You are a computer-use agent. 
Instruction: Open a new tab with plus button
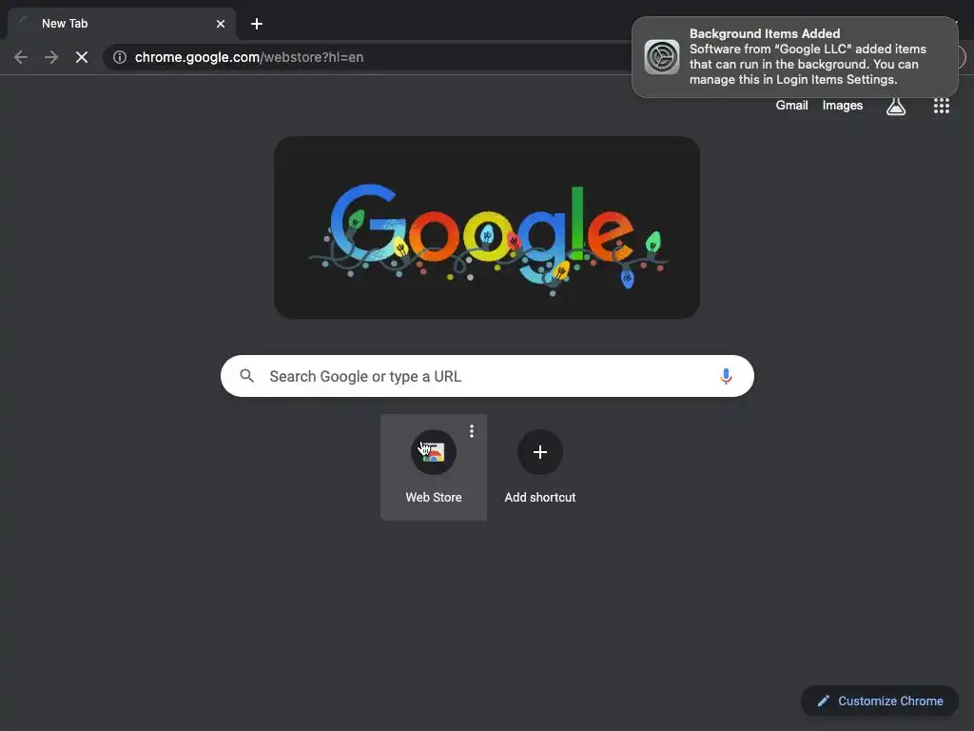[257, 24]
